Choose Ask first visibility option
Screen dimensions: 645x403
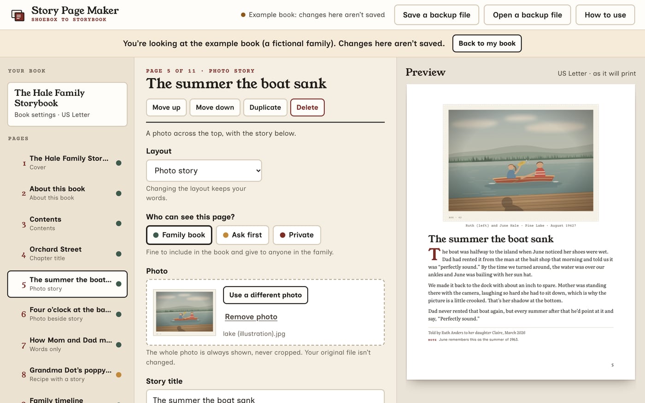click(x=242, y=235)
